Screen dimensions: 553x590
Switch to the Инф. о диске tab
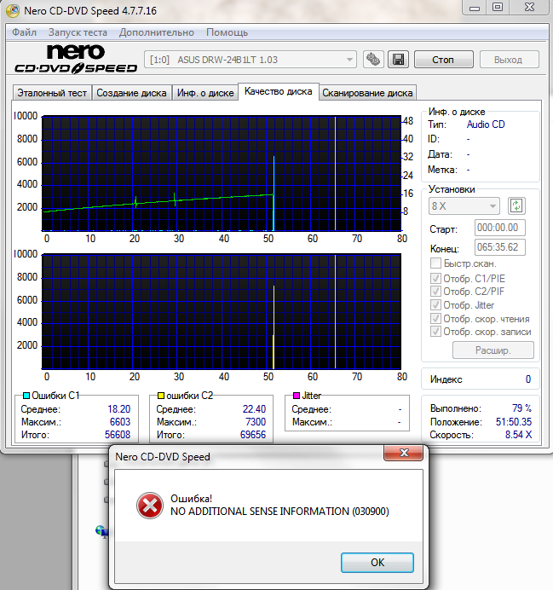205,93
